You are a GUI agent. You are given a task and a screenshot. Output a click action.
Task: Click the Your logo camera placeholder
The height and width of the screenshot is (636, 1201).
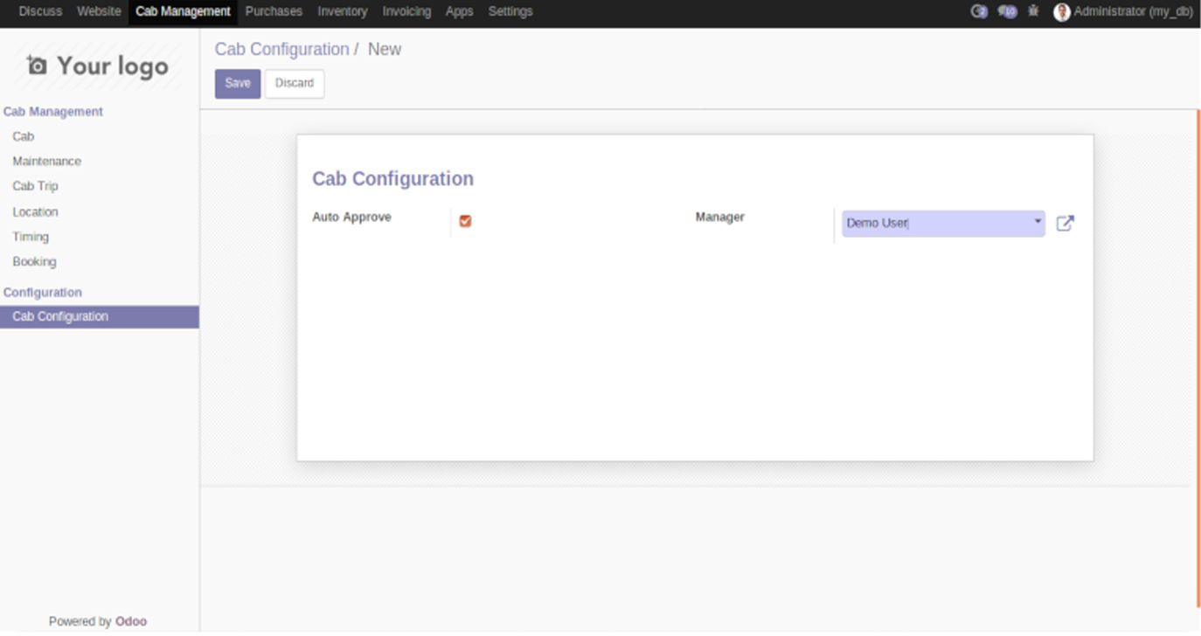pyautogui.click(x=98, y=66)
